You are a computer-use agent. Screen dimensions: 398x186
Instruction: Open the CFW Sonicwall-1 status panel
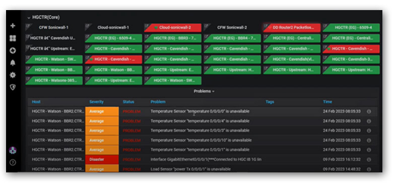pyautogui.click(x=54, y=28)
